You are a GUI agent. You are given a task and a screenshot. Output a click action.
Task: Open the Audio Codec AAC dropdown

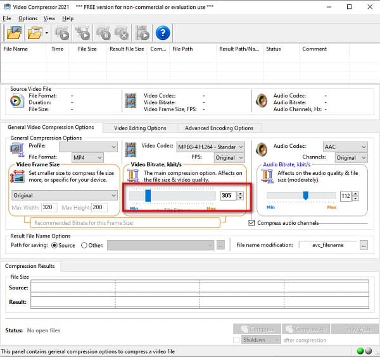pos(345,147)
